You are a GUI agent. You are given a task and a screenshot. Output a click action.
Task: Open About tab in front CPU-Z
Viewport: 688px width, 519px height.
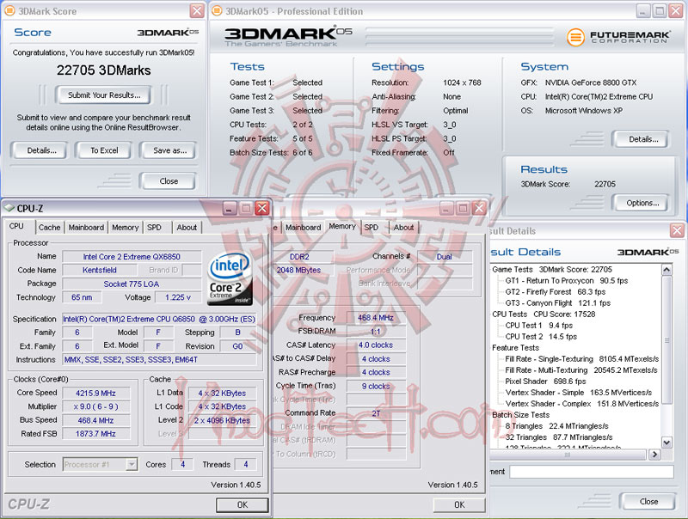coord(187,228)
